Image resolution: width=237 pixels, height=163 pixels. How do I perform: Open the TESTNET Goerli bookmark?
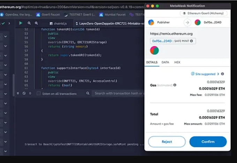80,15
